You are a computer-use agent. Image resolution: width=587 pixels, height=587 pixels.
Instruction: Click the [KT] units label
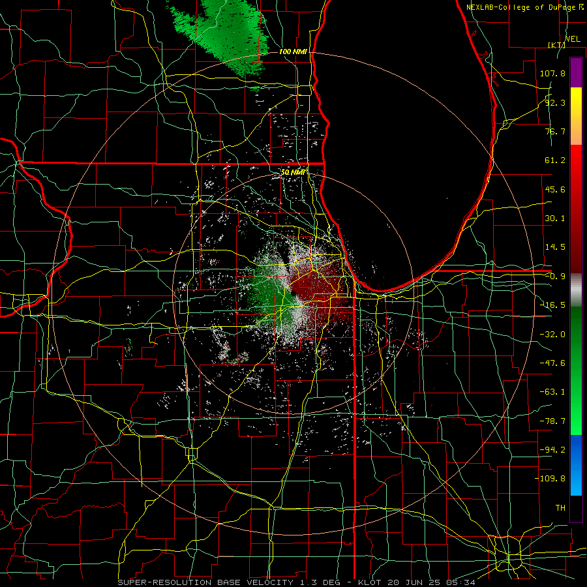pos(556,45)
